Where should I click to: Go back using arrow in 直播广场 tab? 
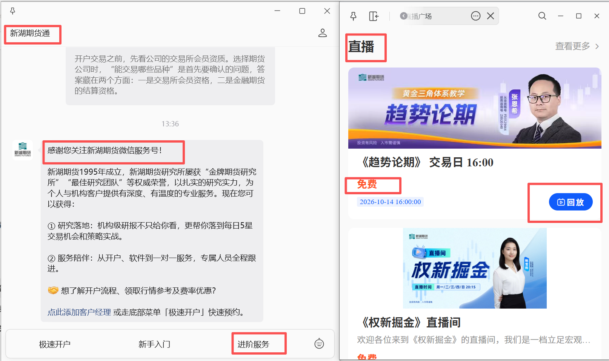[x=403, y=16]
